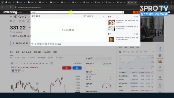The image size is (174, 98).
Task: Open the 기술적 분석 section link
Action: point(89,84)
